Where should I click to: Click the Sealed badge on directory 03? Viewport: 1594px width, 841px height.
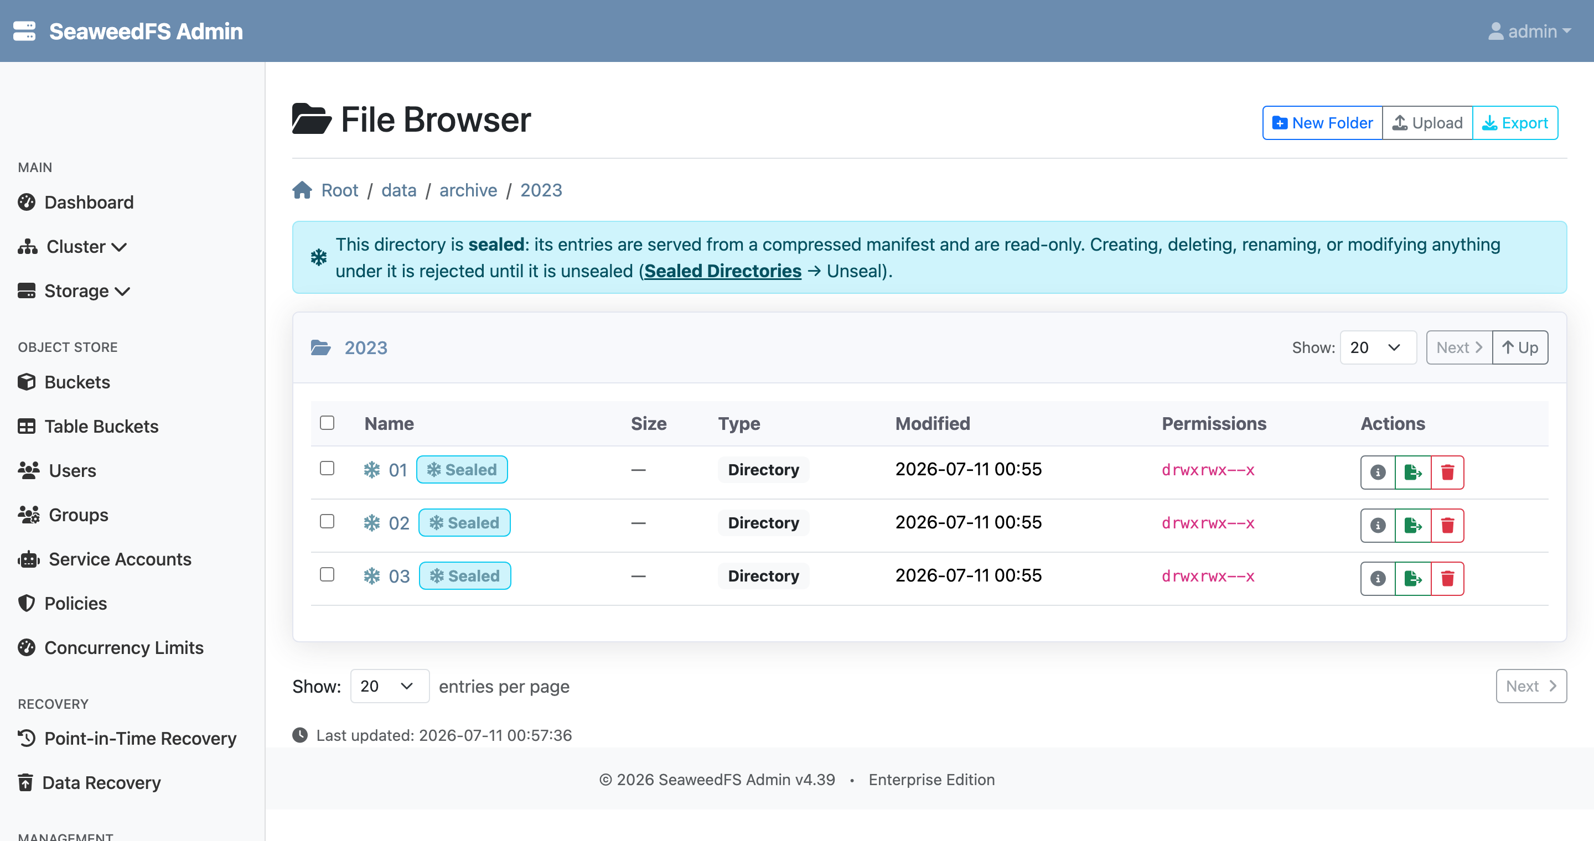tap(465, 577)
